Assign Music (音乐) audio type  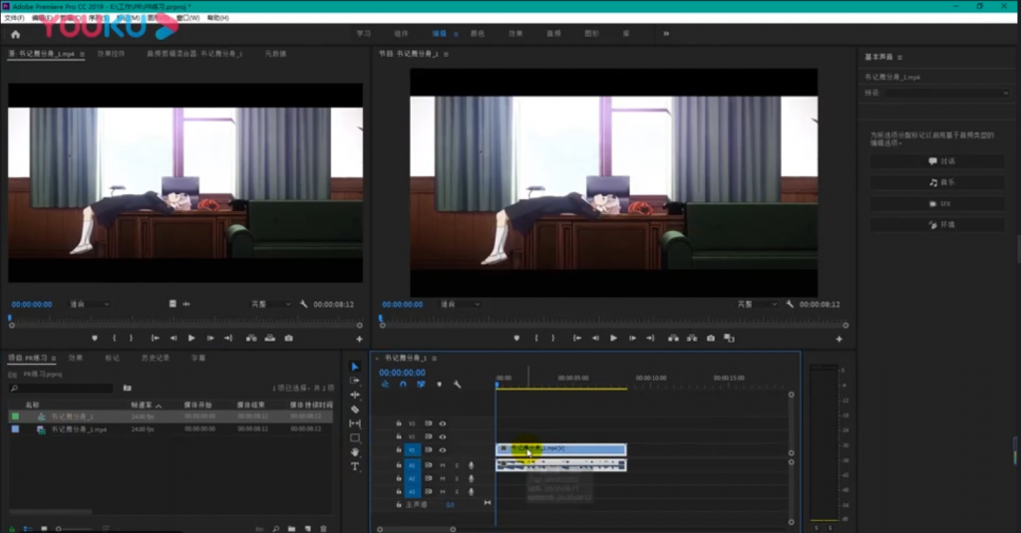(937, 182)
